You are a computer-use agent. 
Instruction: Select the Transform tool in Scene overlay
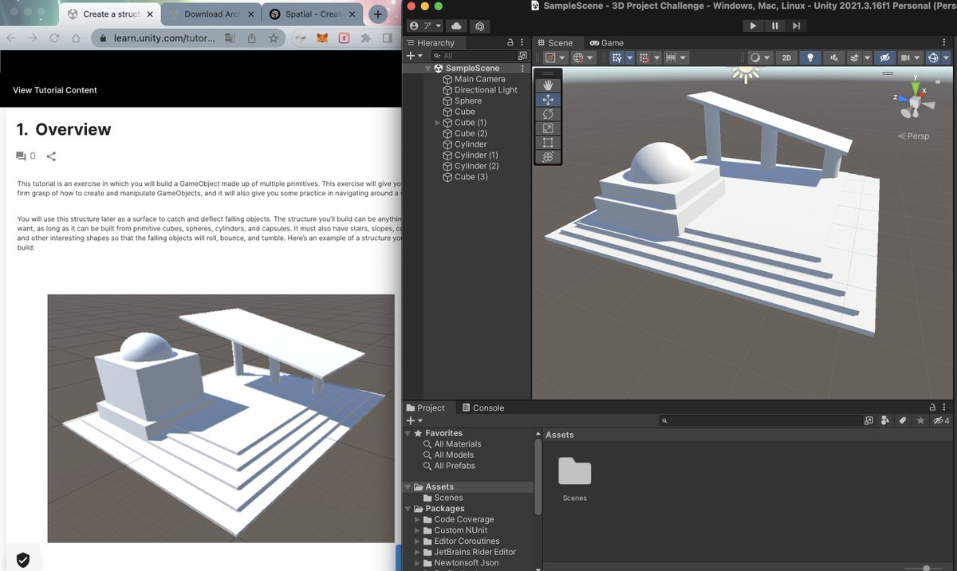coord(547,157)
